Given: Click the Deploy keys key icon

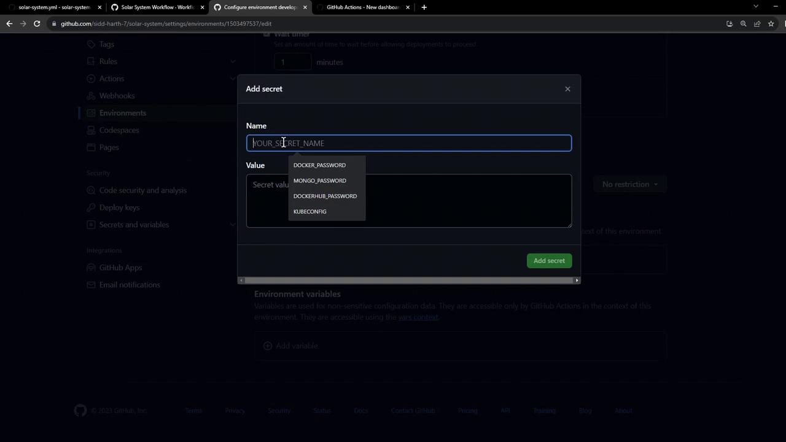Looking at the screenshot, I should click(x=91, y=207).
